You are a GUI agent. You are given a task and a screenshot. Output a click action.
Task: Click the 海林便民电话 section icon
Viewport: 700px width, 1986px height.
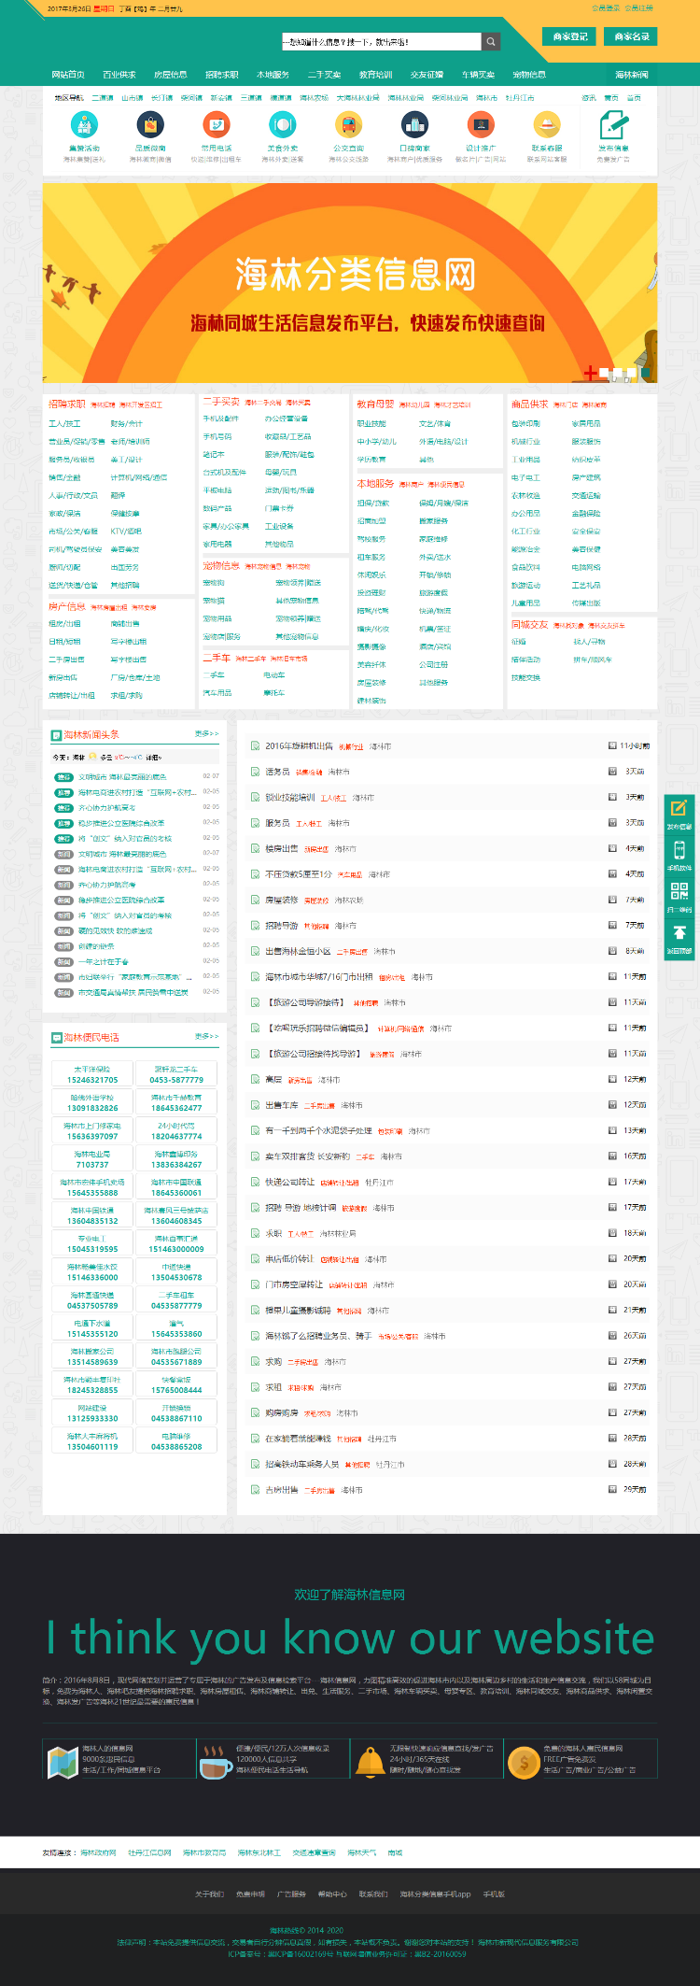[56, 1038]
